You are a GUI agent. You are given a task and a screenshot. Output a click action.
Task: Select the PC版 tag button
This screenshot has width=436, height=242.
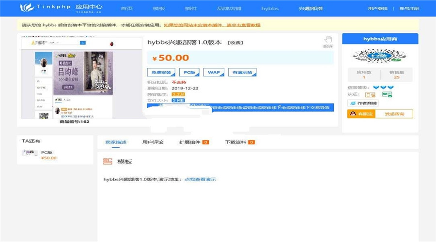[189, 72]
